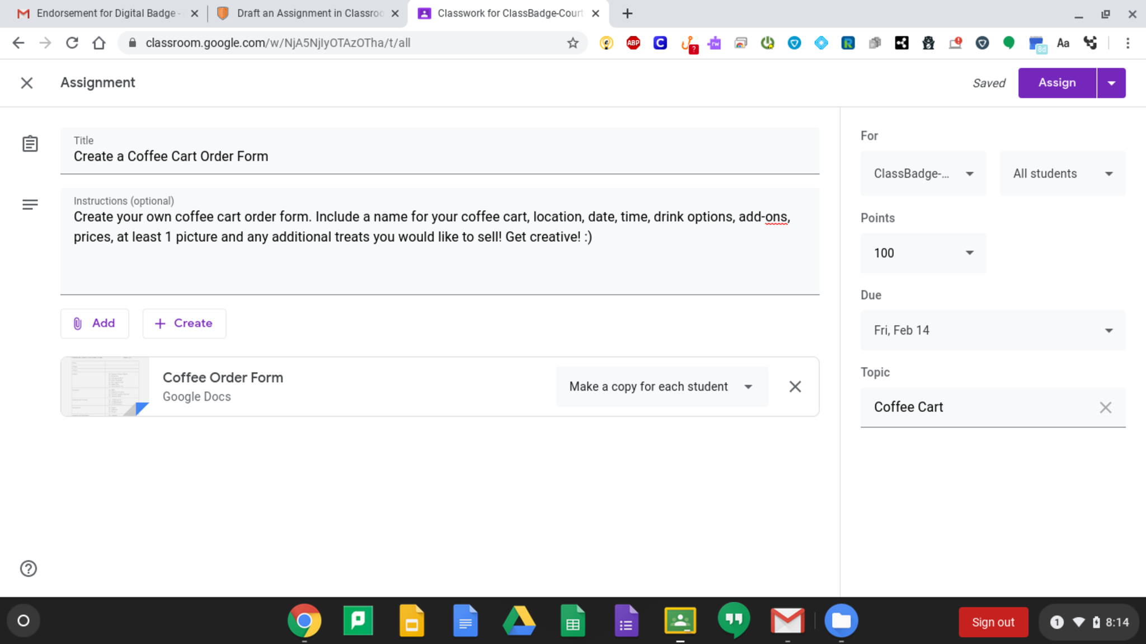Open Google Classroom app in the shelf

tap(680, 621)
